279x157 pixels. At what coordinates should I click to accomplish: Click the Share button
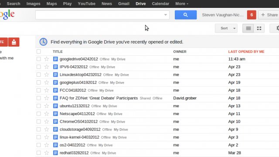click(x=269, y=15)
